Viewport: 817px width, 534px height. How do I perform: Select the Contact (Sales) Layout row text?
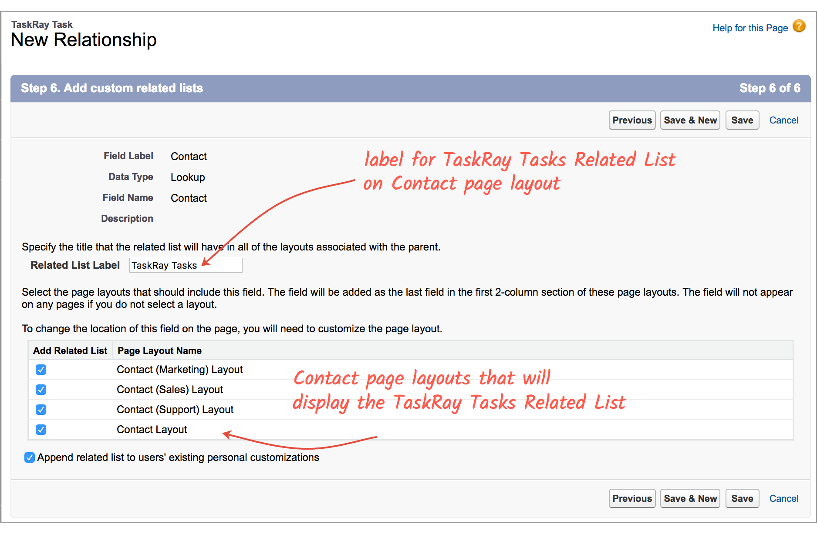(170, 390)
